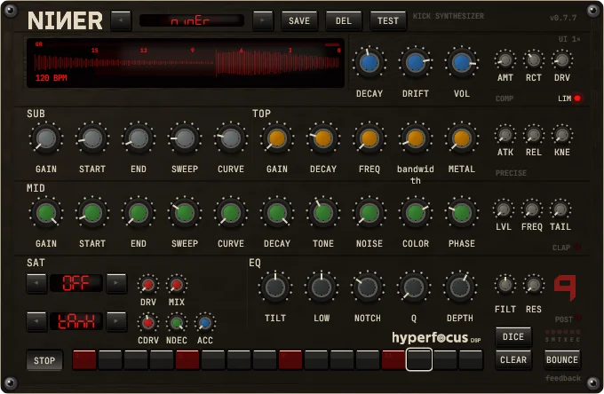Click the REL knob

pyautogui.click(x=534, y=135)
